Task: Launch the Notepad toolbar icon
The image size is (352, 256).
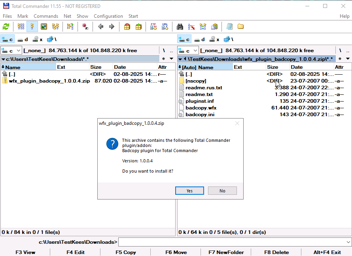Action: (x=229, y=27)
